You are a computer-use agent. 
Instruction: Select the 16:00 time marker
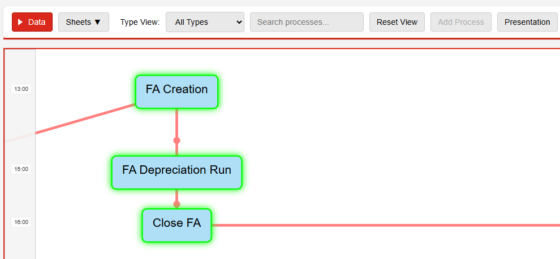pos(21,222)
